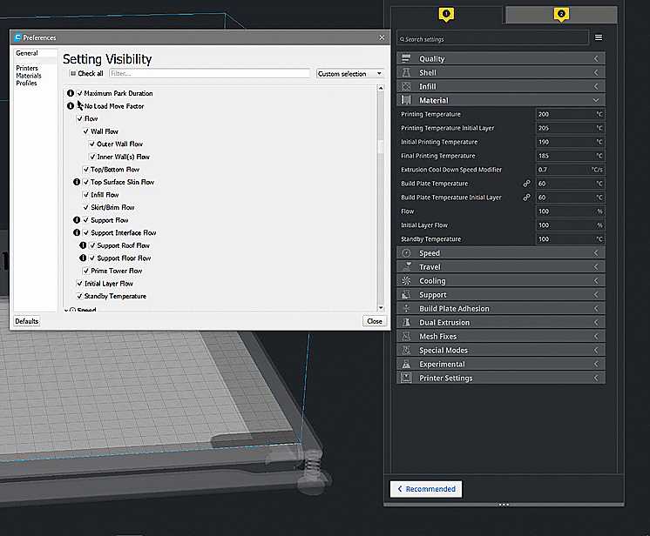Click the Special Modes icon
Image resolution: width=650 pixels, height=536 pixels.
pos(406,350)
